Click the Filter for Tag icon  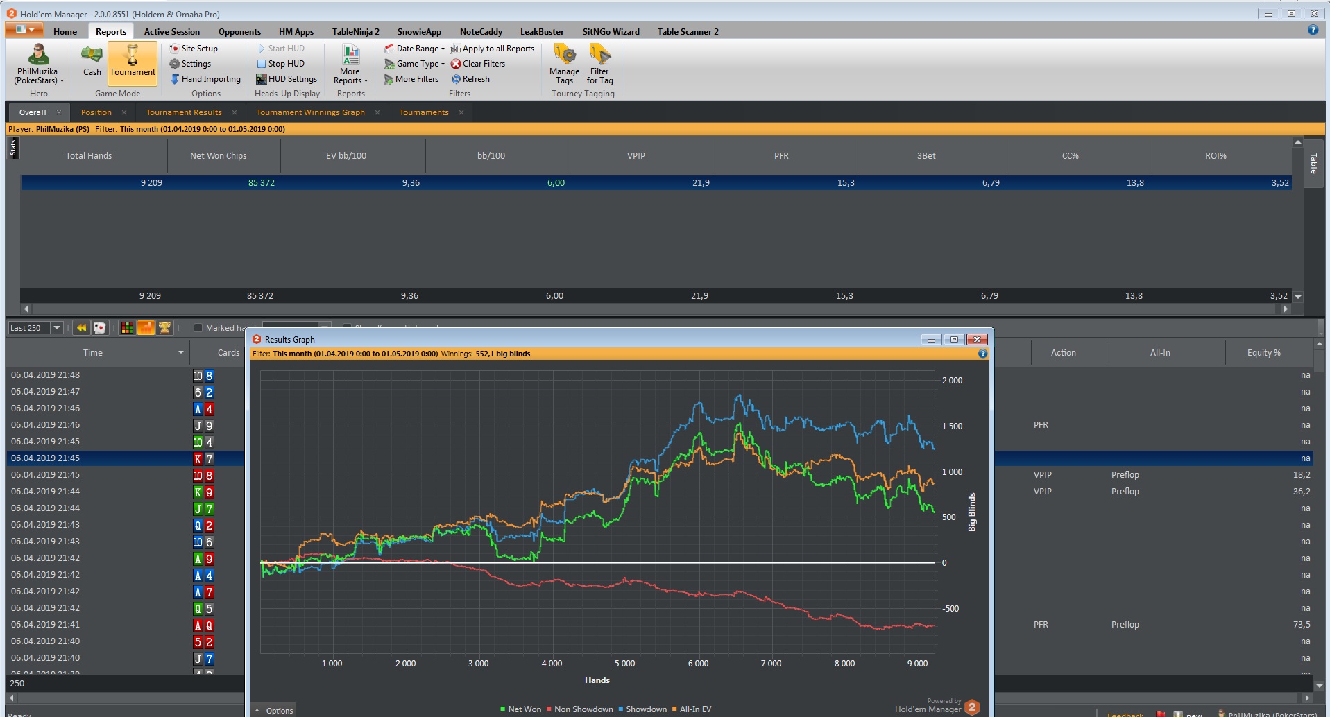tap(599, 54)
